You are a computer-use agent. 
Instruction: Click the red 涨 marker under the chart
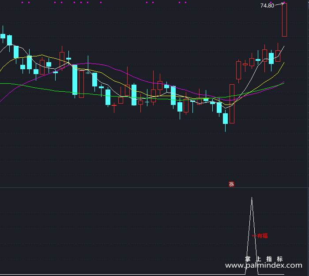click(x=231, y=184)
